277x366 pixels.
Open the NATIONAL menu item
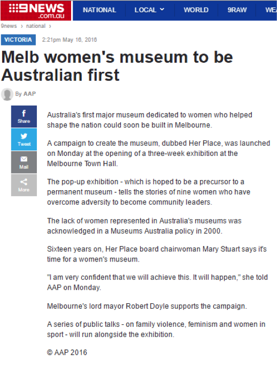click(99, 10)
